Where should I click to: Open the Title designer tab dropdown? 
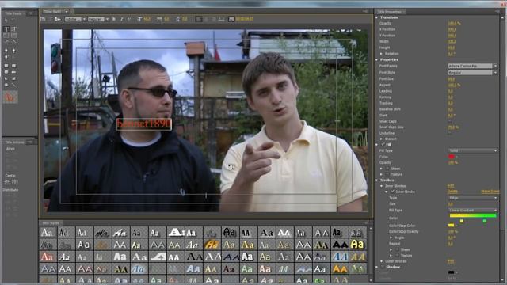click(x=67, y=12)
